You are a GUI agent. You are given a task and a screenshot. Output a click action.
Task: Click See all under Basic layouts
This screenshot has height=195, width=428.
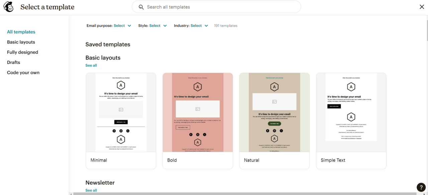91,65
